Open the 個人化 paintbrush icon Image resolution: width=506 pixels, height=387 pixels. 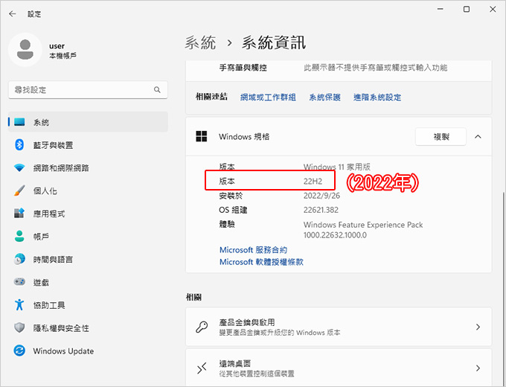point(19,191)
